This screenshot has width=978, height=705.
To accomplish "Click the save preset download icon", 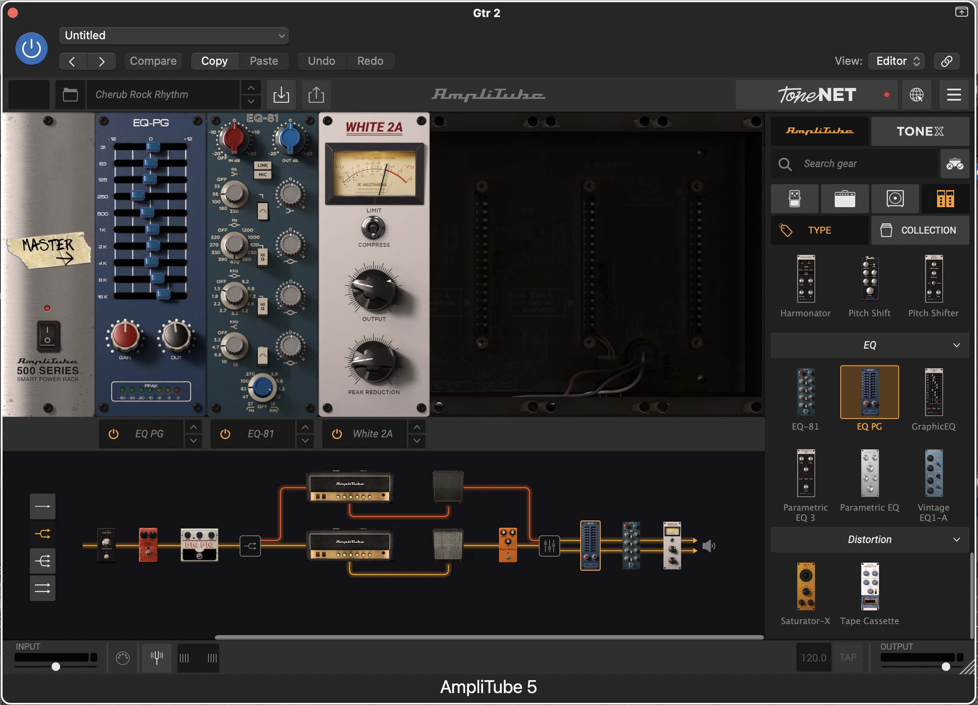I will point(281,95).
